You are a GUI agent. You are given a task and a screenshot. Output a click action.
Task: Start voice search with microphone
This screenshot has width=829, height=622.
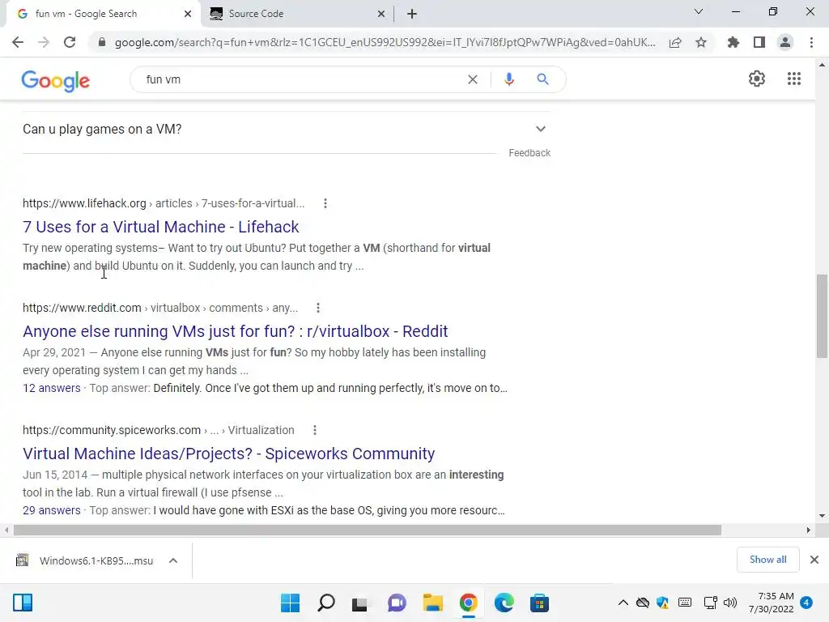[509, 79]
